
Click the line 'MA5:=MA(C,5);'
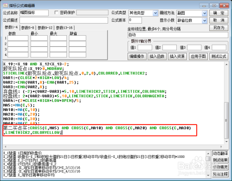pyautogui.click(x=19, y=105)
